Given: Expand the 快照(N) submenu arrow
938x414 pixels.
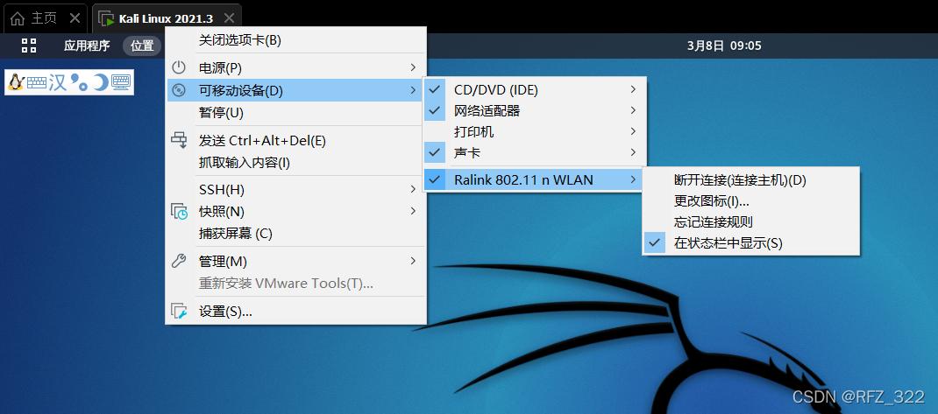Looking at the screenshot, I should pos(413,211).
